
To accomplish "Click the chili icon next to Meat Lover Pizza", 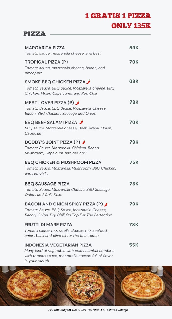I will point(77,102).
